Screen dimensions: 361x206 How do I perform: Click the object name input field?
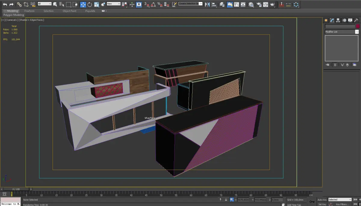pos(340,26)
